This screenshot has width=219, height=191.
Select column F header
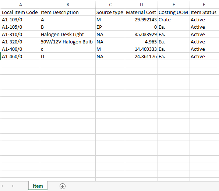click(x=204, y=5)
